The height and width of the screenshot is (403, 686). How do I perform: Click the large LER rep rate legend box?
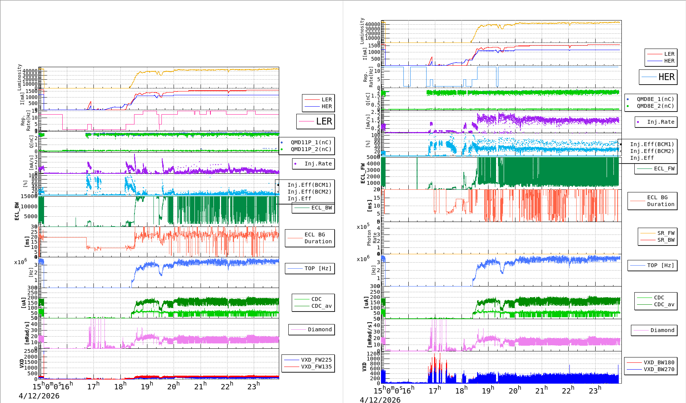click(x=316, y=121)
